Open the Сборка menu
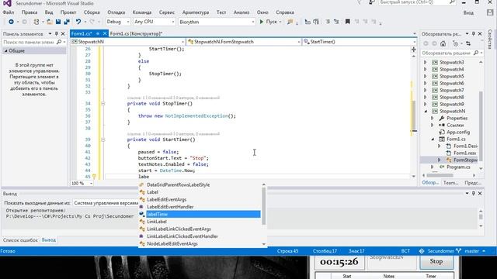The height and width of the screenshot is (279, 497). coord(92,12)
